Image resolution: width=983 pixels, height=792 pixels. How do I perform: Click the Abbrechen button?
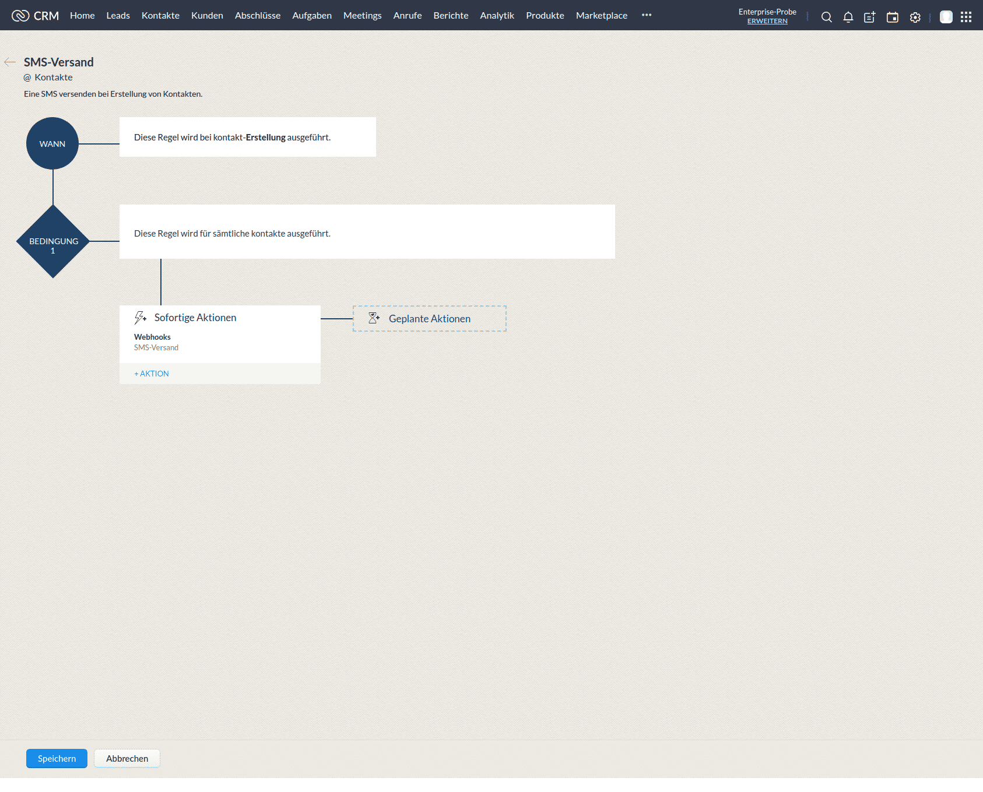tap(127, 758)
